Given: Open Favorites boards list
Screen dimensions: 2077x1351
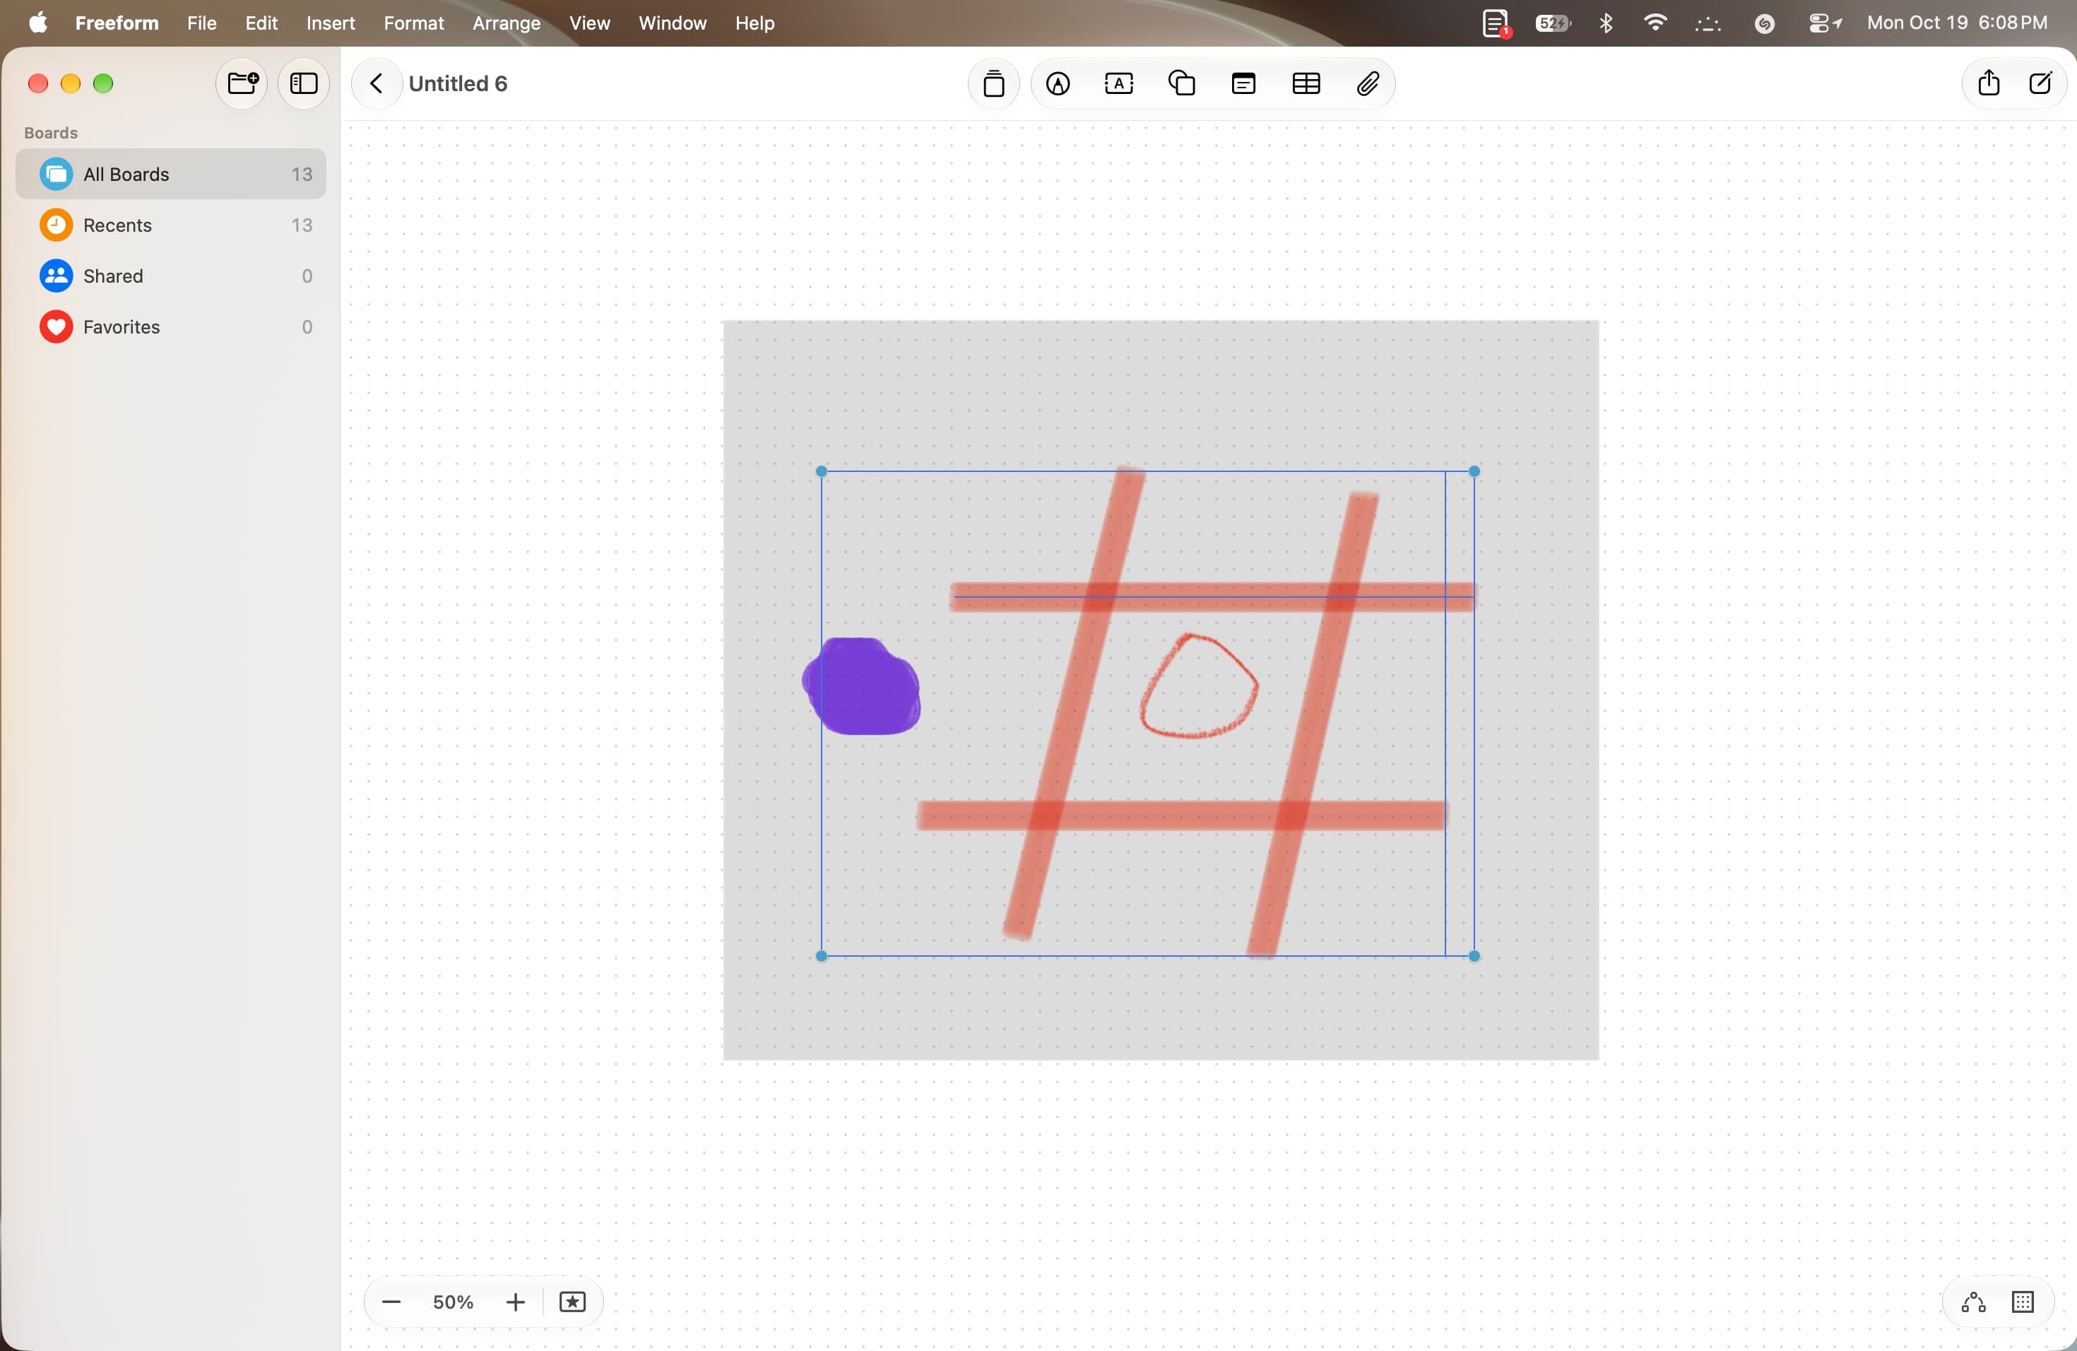Looking at the screenshot, I should point(171,326).
